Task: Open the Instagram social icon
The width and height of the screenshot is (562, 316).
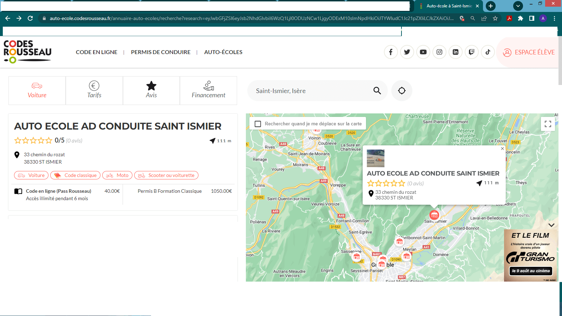Action: pyautogui.click(x=439, y=52)
